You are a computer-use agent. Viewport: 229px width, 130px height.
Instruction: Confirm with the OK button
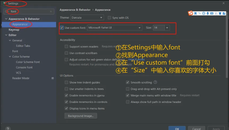click(177, 128)
